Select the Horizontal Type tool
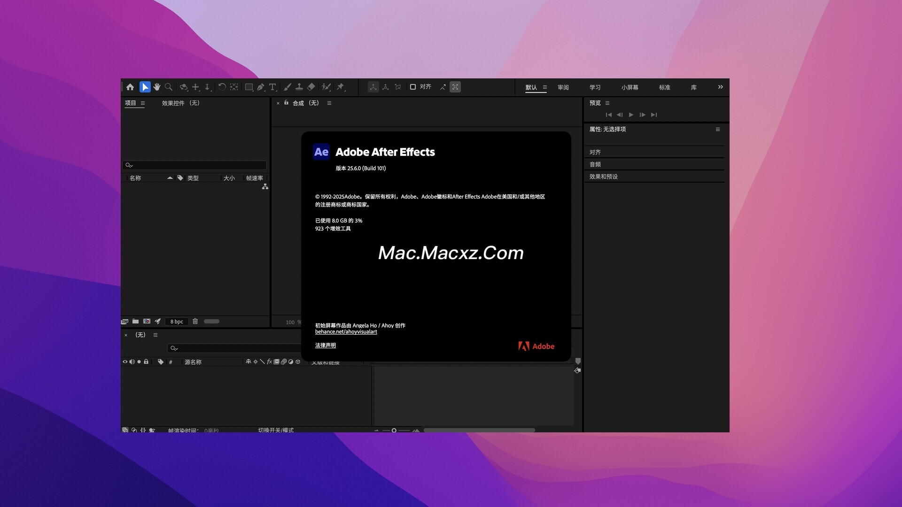Image resolution: width=902 pixels, height=507 pixels. click(272, 87)
